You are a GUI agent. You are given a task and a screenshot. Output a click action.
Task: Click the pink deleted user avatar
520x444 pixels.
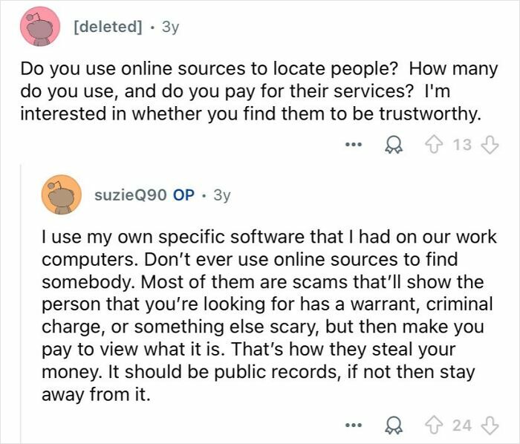(x=40, y=26)
